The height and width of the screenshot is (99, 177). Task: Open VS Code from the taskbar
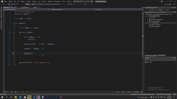34,97
